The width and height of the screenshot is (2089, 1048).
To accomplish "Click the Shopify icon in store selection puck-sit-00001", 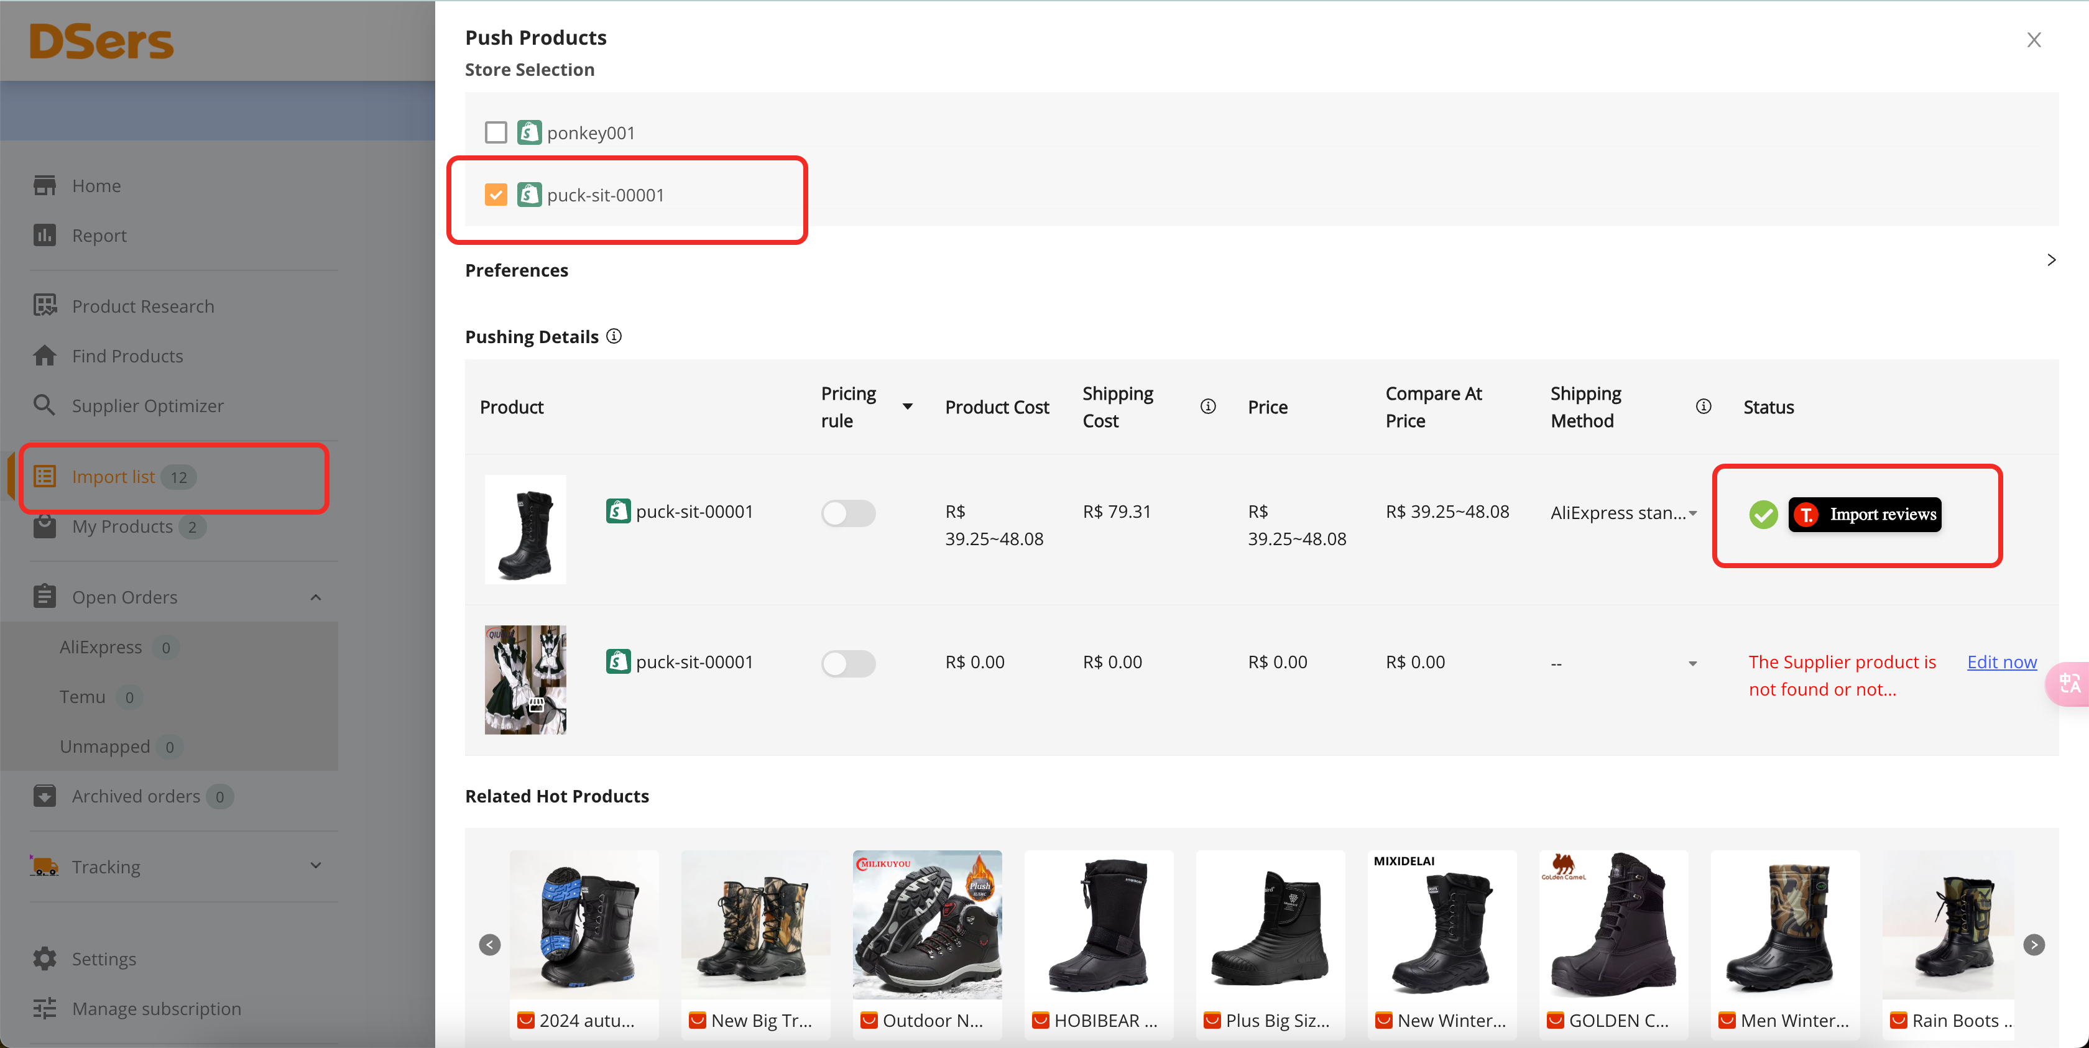I will coord(530,195).
